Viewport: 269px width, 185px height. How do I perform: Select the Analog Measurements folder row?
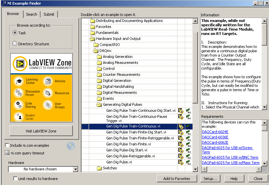point(137,63)
